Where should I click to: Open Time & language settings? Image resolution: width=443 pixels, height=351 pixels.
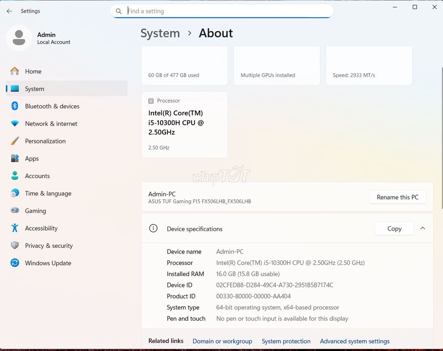pyautogui.click(x=48, y=193)
